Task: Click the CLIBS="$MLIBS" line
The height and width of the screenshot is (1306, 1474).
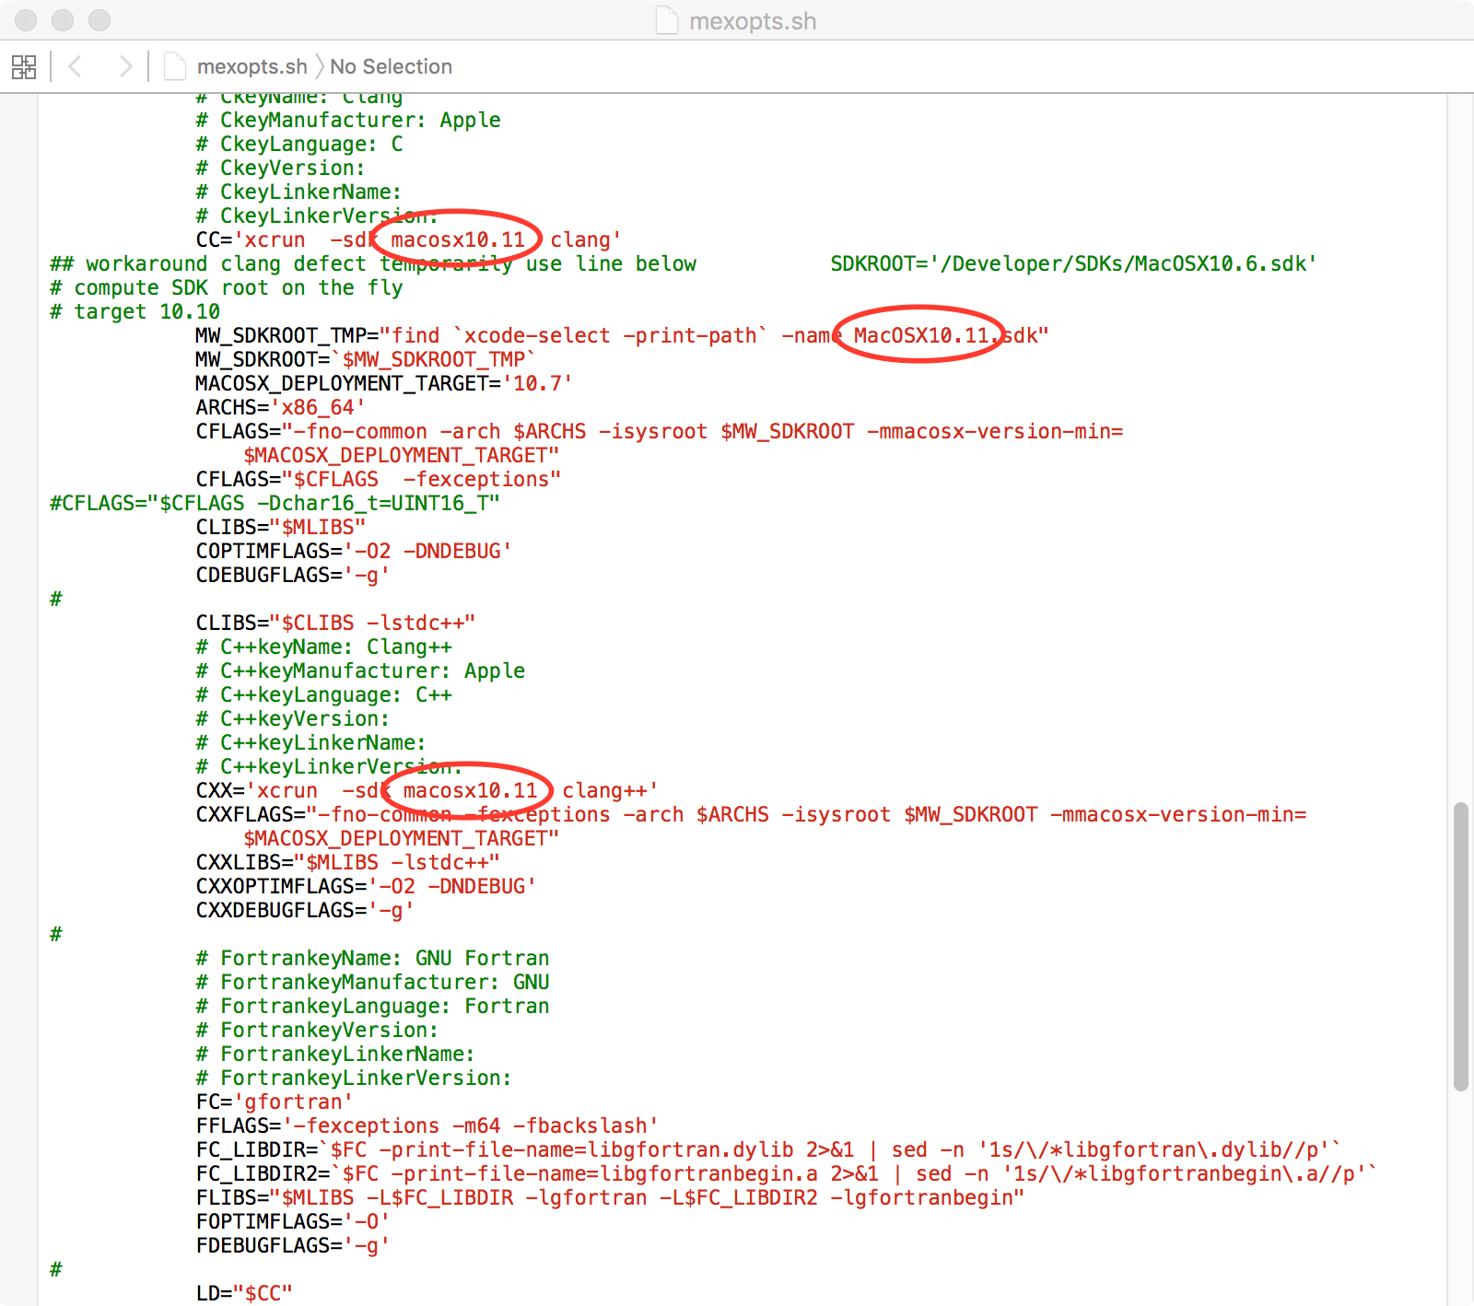Action: point(280,527)
